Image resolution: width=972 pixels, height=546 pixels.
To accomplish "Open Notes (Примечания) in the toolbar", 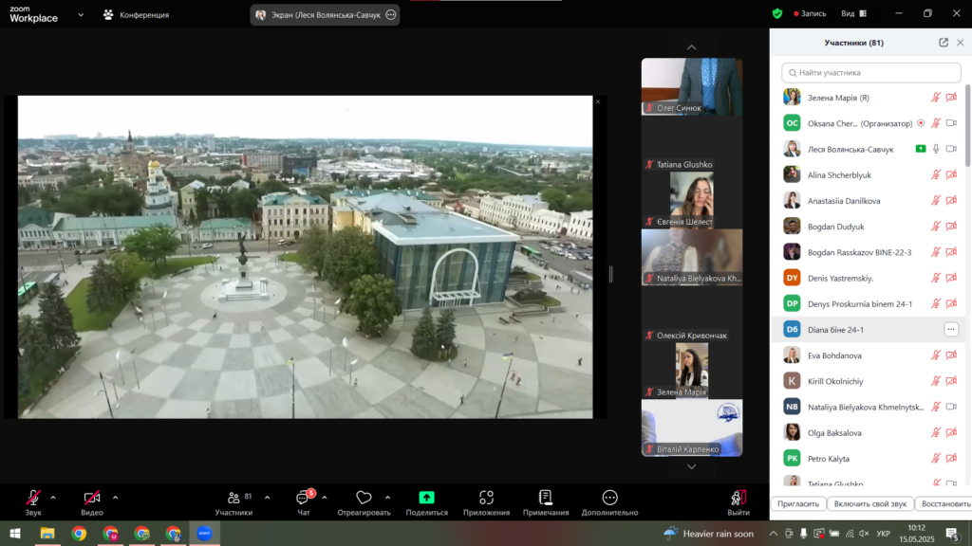I will click(x=545, y=498).
